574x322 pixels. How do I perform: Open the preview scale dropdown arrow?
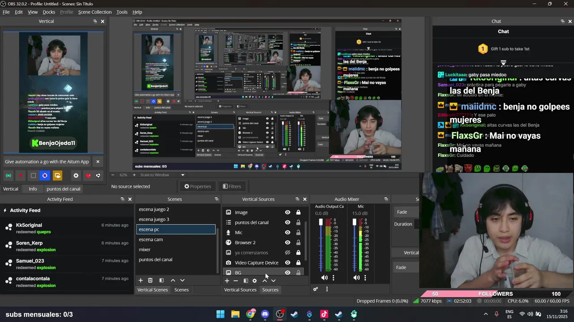coord(183,175)
